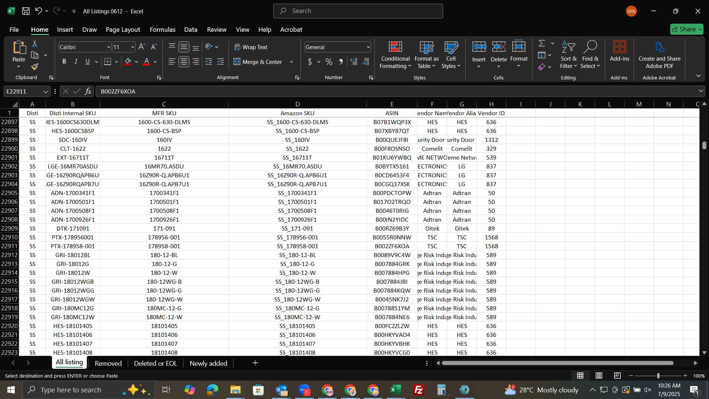Image resolution: width=709 pixels, height=399 pixels.
Task: Click the Save icon in title bar
Action: point(26,11)
